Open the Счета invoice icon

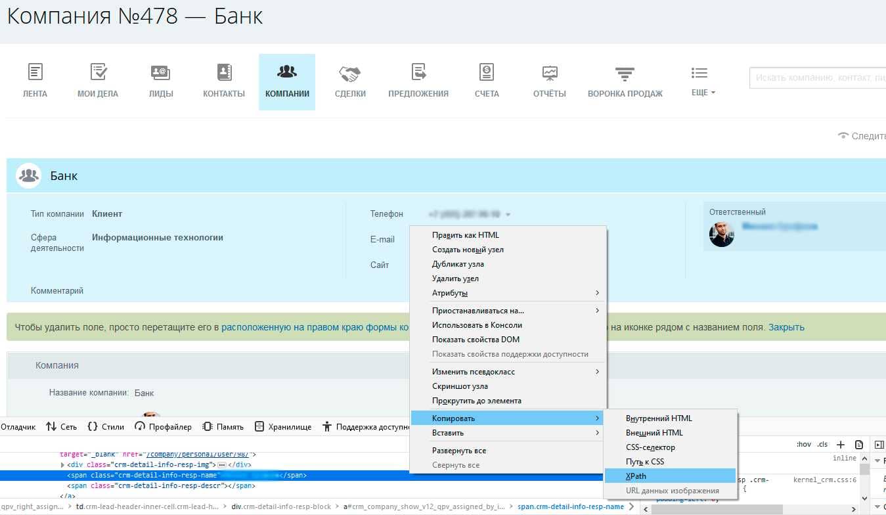pyautogui.click(x=487, y=72)
